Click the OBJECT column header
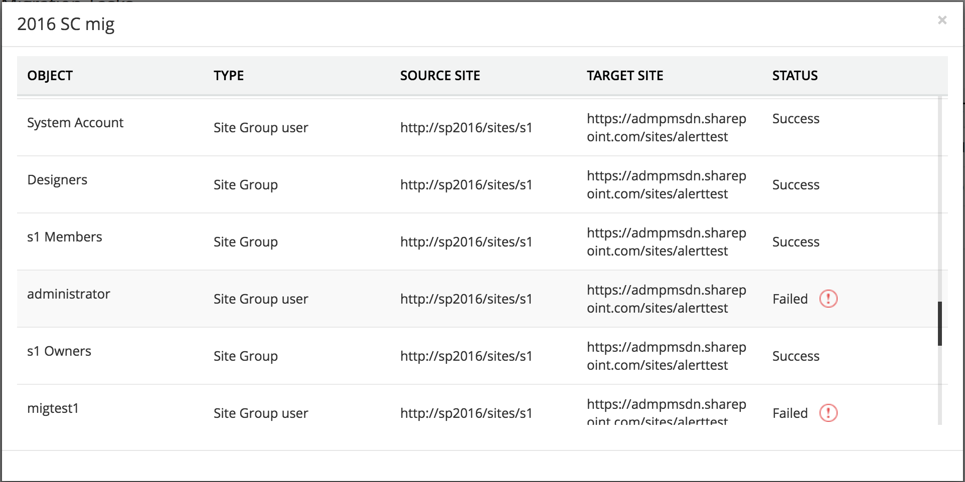This screenshot has width=965, height=482. pyautogui.click(x=50, y=76)
